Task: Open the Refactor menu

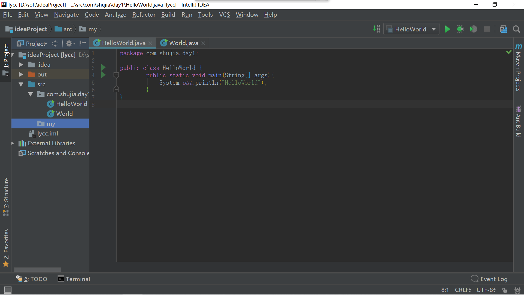Action: pyautogui.click(x=144, y=15)
